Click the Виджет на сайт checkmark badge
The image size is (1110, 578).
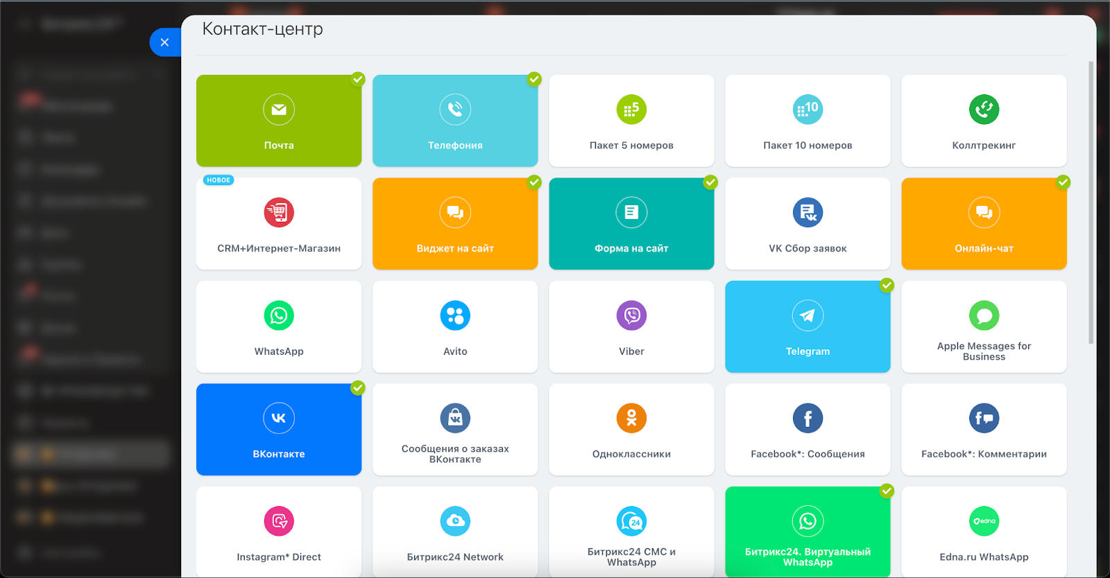534,182
